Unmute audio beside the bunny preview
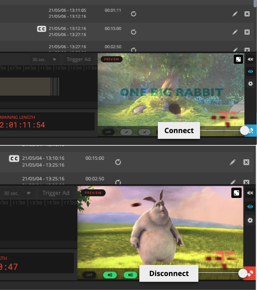Image resolution: width=257 pixels, height=290 pixels. tap(250, 193)
